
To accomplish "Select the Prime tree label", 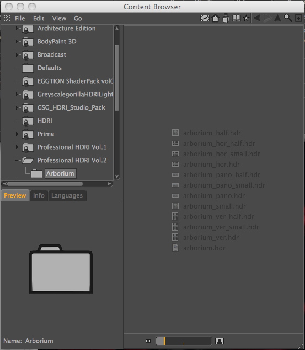I will click(x=46, y=134).
